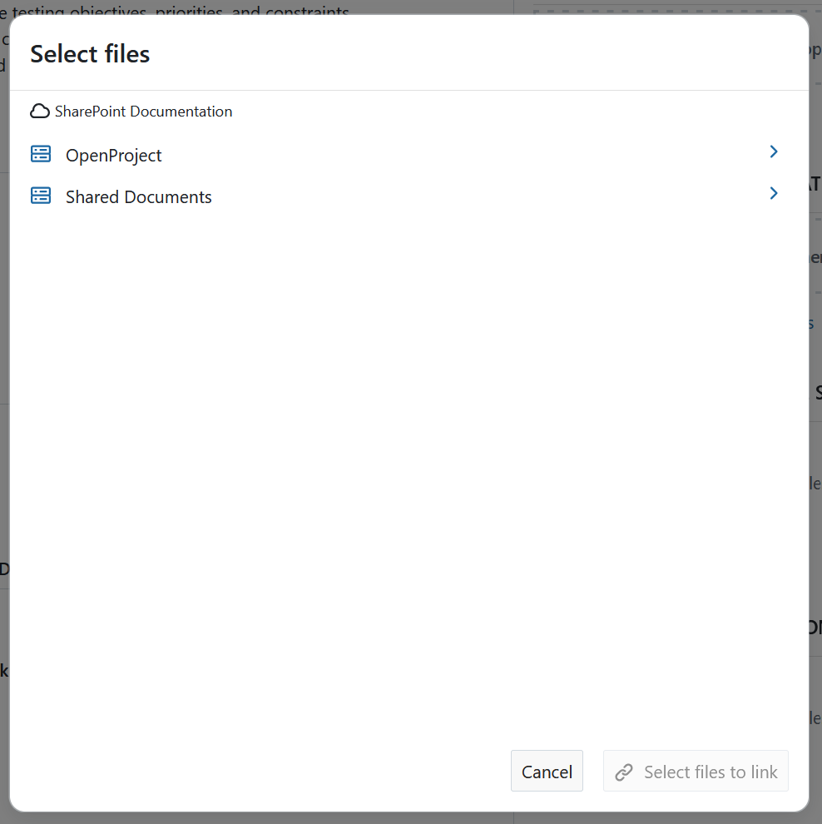
Task: Click the library icon beside OpenProject
Action: click(41, 153)
